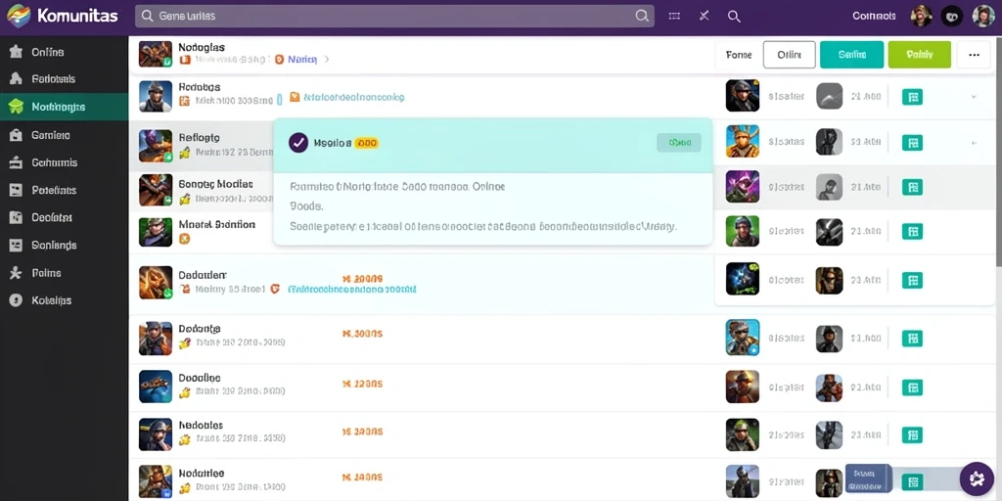Open the Folims sidebar item
This screenshot has height=501, width=1002.
(x=36, y=273)
